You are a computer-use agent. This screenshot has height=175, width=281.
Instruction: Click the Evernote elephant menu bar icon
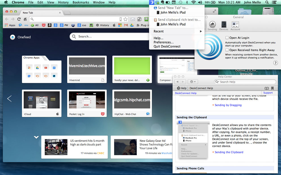click(x=163, y=2)
